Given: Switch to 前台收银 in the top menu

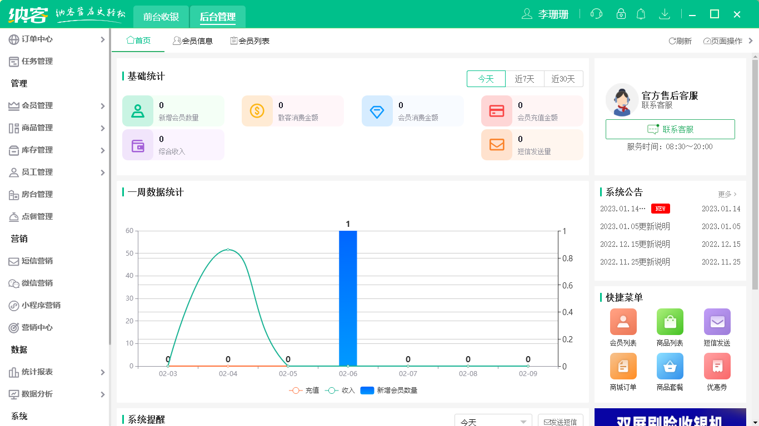Looking at the screenshot, I should click(x=159, y=17).
